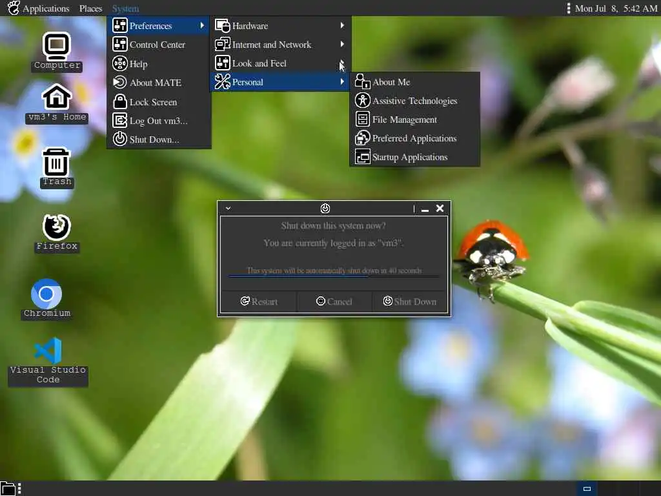Viewport: 661px width, 496px height.
Task: Open the Applications menu
Action: click(x=46, y=8)
